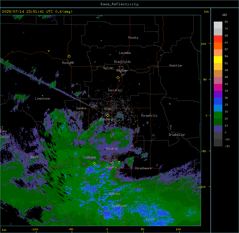Viewport: 239px width, 233px height.
Task: Click the Strathmore label
Action: [143, 168]
